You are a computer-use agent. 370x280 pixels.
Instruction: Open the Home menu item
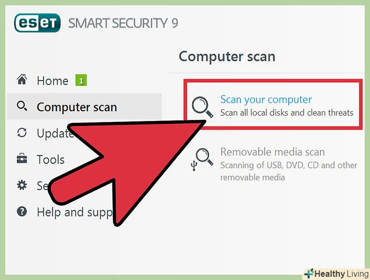pos(52,81)
